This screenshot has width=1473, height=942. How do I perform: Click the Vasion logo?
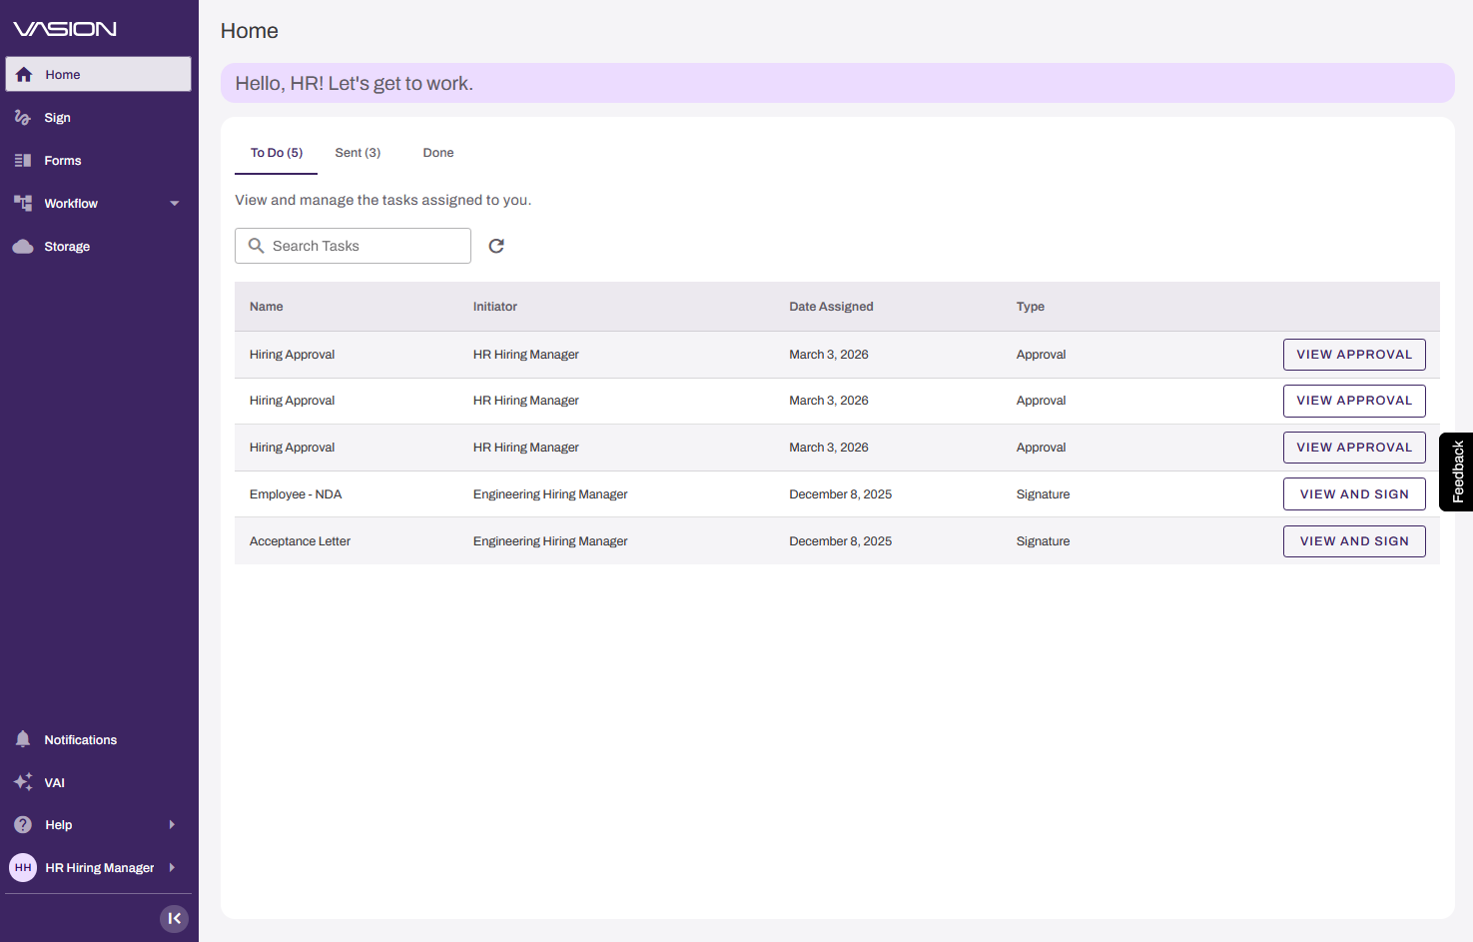[65, 29]
